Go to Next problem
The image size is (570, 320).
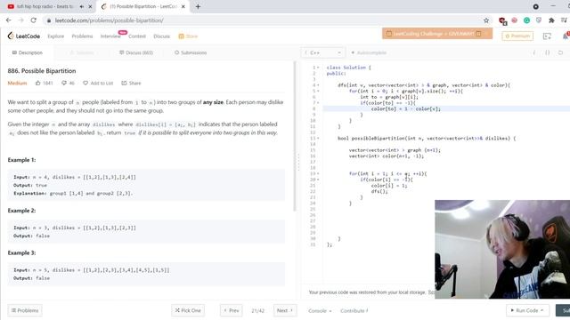coord(285,310)
